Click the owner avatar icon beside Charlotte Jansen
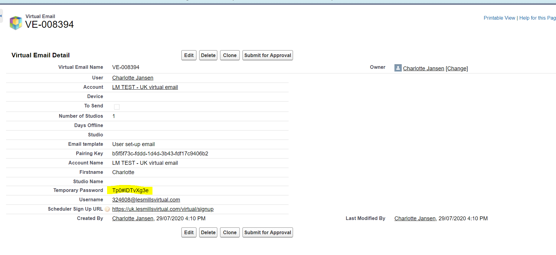The width and height of the screenshot is (556, 255). [398, 68]
